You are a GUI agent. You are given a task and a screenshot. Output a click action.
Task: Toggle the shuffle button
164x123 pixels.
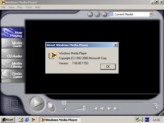coord(105,14)
